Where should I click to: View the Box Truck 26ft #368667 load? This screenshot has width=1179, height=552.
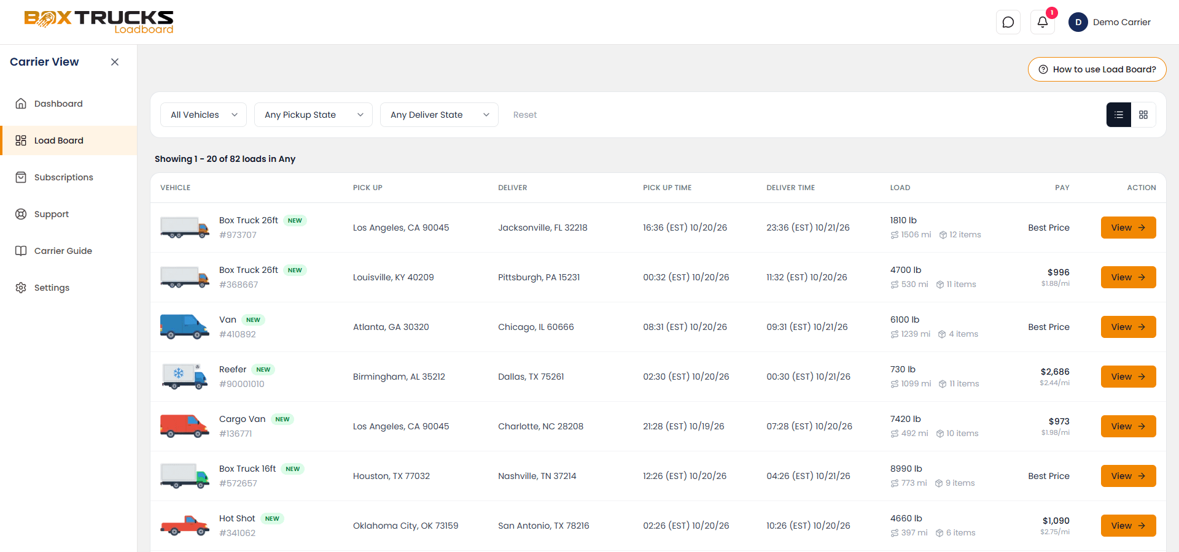point(1129,277)
